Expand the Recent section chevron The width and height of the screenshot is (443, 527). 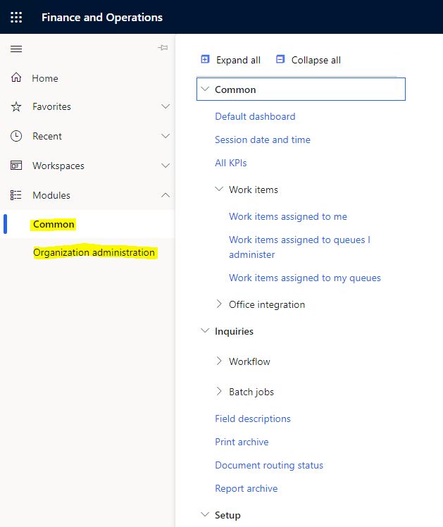pyautogui.click(x=166, y=136)
